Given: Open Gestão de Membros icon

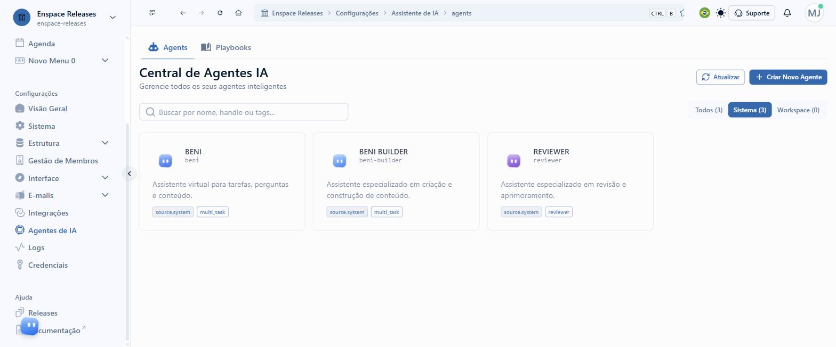Looking at the screenshot, I should click(20, 160).
